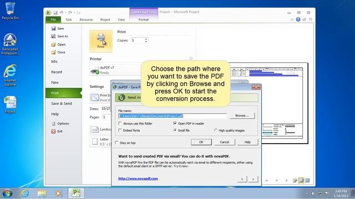This screenshot has width=355, height=199.
Task: Click the doPDF v7 printer entry
Action: coord(115,70)
